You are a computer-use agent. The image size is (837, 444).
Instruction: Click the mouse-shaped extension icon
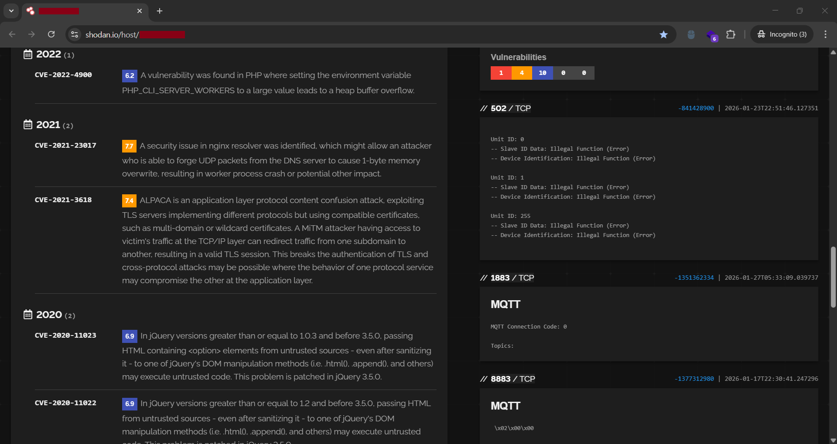(690, 34)
